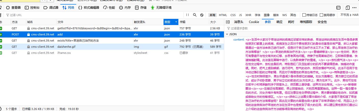Viewport: 359px width, 111px height.
Task: Filter requests by 媒体 (Media)
Action: tap(276, 15)
